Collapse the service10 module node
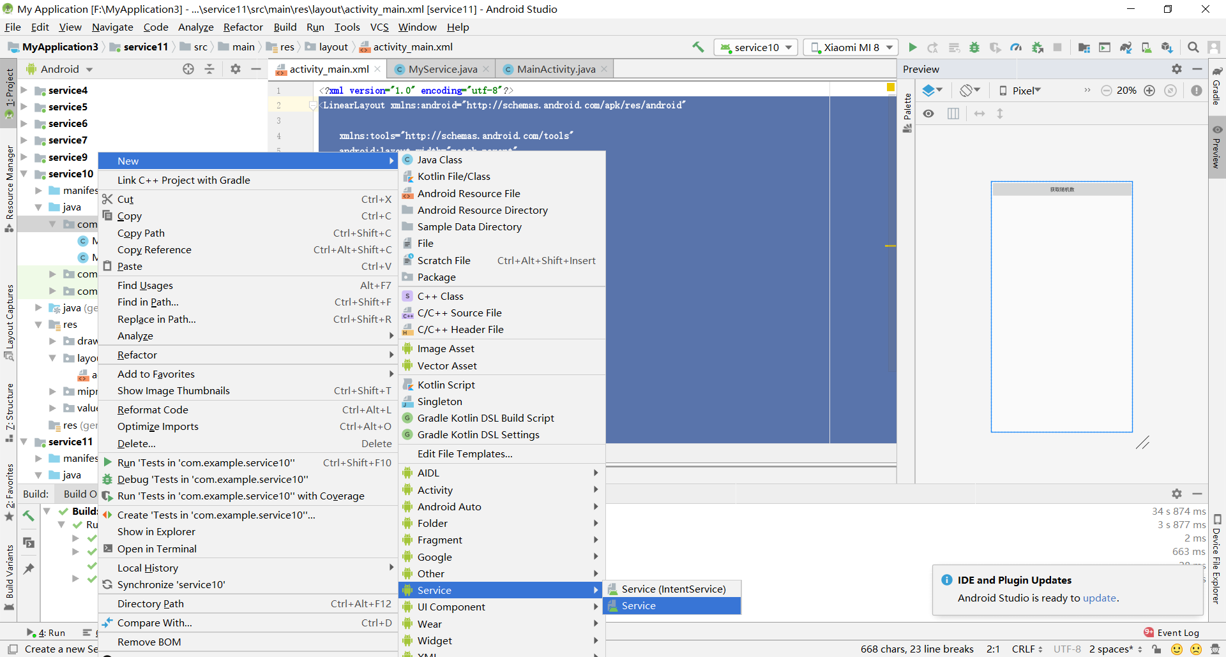Viewport: 1226px width, 657px height. coord(24,173)
